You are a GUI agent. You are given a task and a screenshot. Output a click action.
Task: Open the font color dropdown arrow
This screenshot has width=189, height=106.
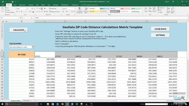(x=35, y=12)
